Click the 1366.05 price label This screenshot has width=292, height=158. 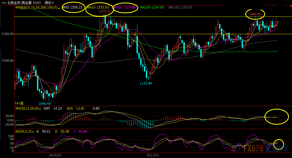tap(255, 14)
